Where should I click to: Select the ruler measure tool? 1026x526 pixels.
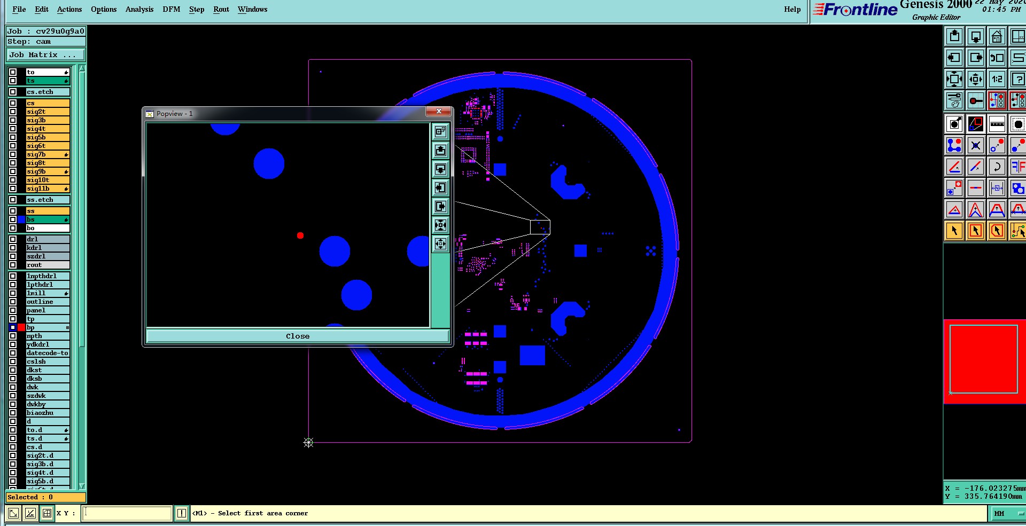[997, 124]
